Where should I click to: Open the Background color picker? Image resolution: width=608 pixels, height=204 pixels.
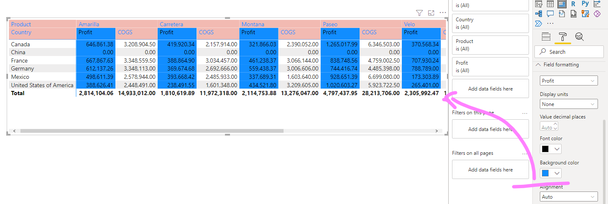(551, 173)
